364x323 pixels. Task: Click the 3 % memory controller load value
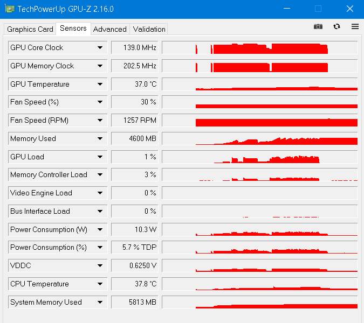pyautogui.click(x=135, y=175)
